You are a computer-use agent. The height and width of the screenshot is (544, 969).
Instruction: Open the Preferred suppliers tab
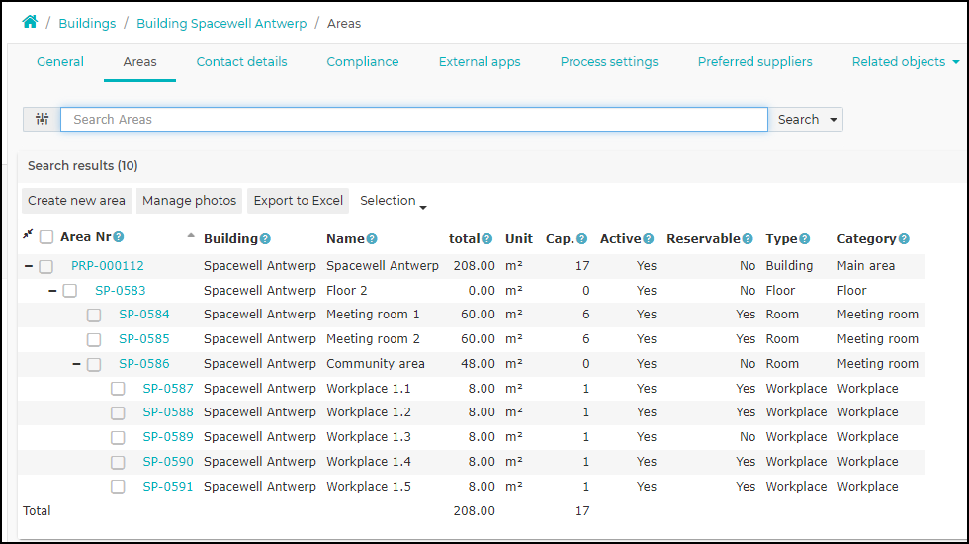point(754,61)
